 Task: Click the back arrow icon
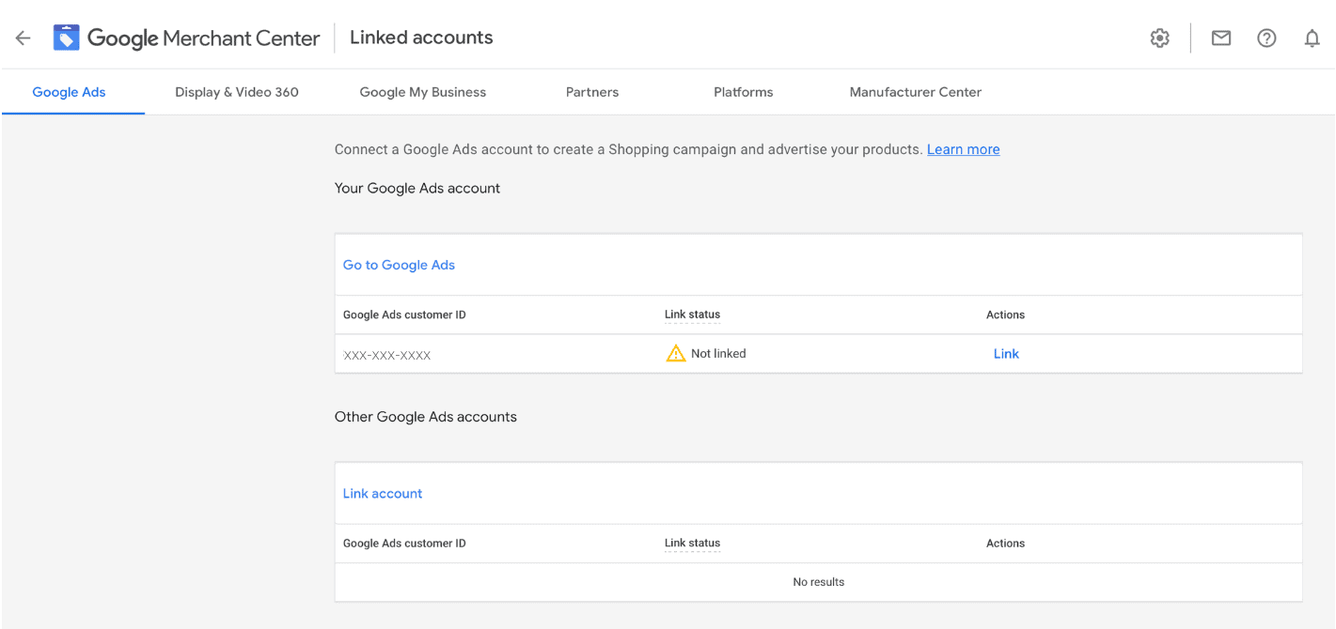click(23, 38)
